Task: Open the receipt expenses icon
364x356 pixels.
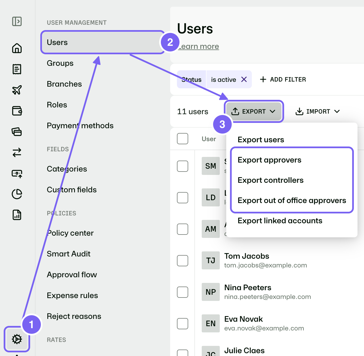Action: pyautogui.click(x=17, y=69)
